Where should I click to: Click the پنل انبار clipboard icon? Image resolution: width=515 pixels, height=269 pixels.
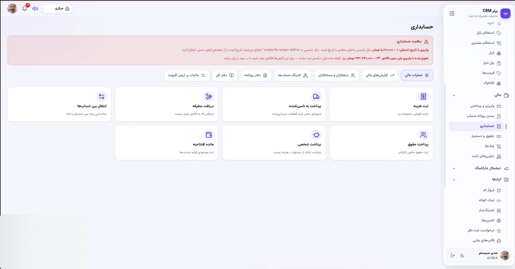pyautogui.click(x=499, y=63)
